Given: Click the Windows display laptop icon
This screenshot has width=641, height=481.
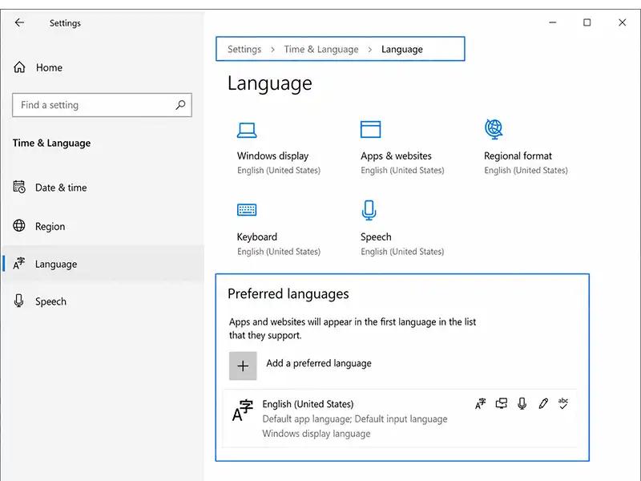Looking at the screenshot, I should tap(247, 131).
